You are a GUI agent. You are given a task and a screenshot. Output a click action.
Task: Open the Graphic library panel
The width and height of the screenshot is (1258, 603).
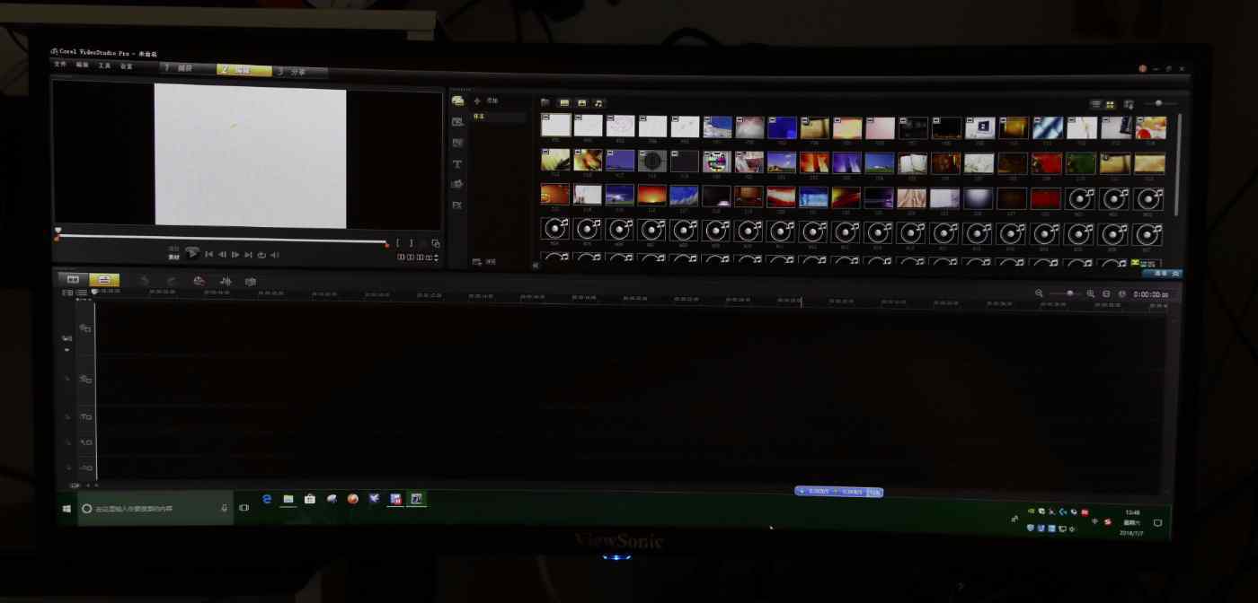tap(457, 185)
